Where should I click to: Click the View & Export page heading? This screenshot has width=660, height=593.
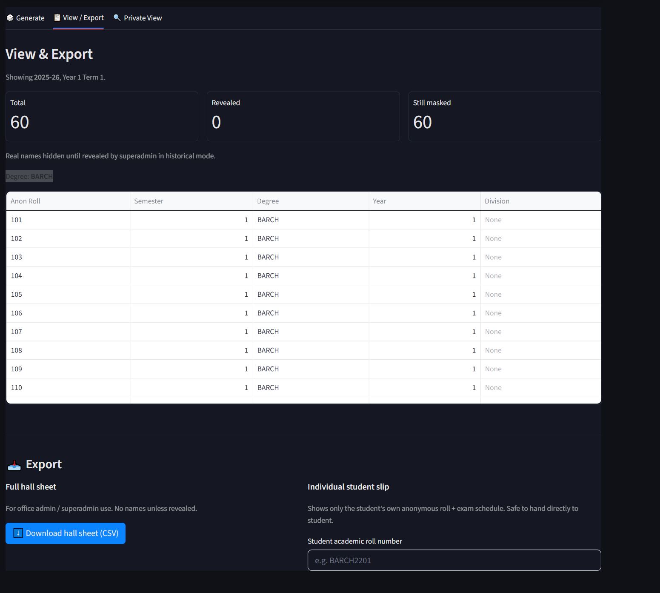click(49, 54)
